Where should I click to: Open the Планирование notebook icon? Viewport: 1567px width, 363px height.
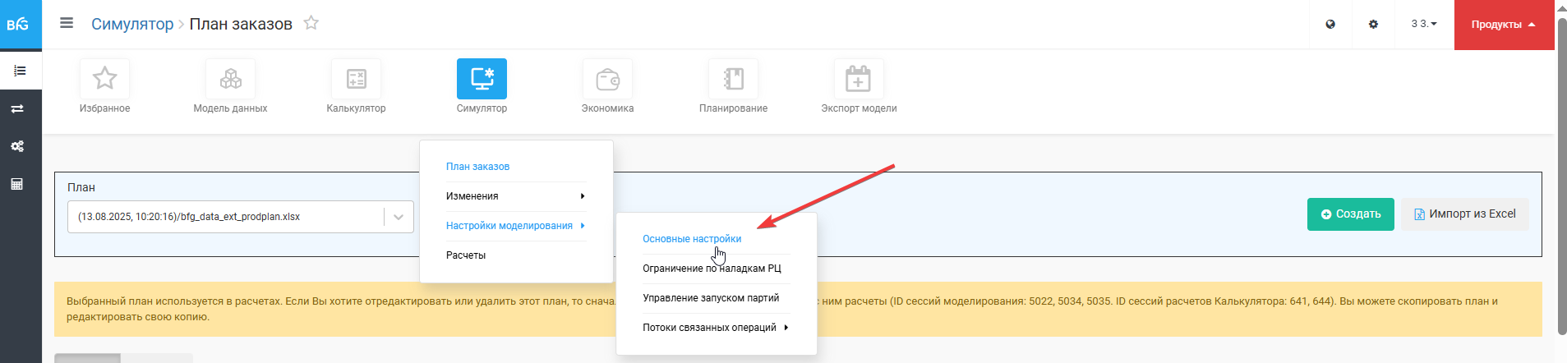coord(733,79)
